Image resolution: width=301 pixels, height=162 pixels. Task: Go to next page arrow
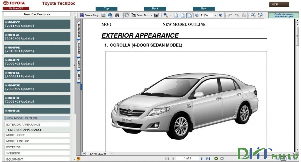[202, 158]
